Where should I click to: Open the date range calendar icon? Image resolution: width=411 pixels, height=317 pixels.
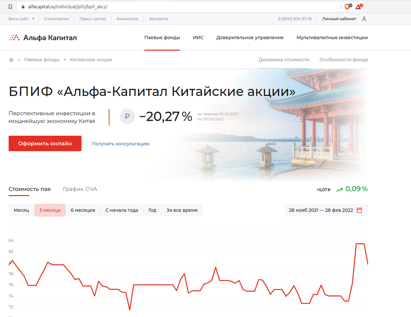point(359,210)
